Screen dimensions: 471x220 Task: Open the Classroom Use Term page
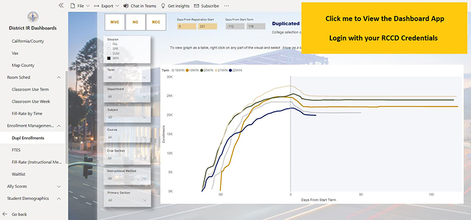tap(30, 89)
